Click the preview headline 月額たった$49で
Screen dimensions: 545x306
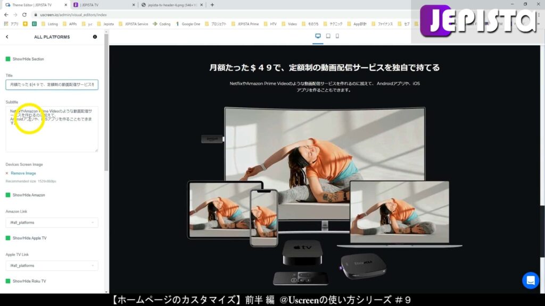pos(324,67)
